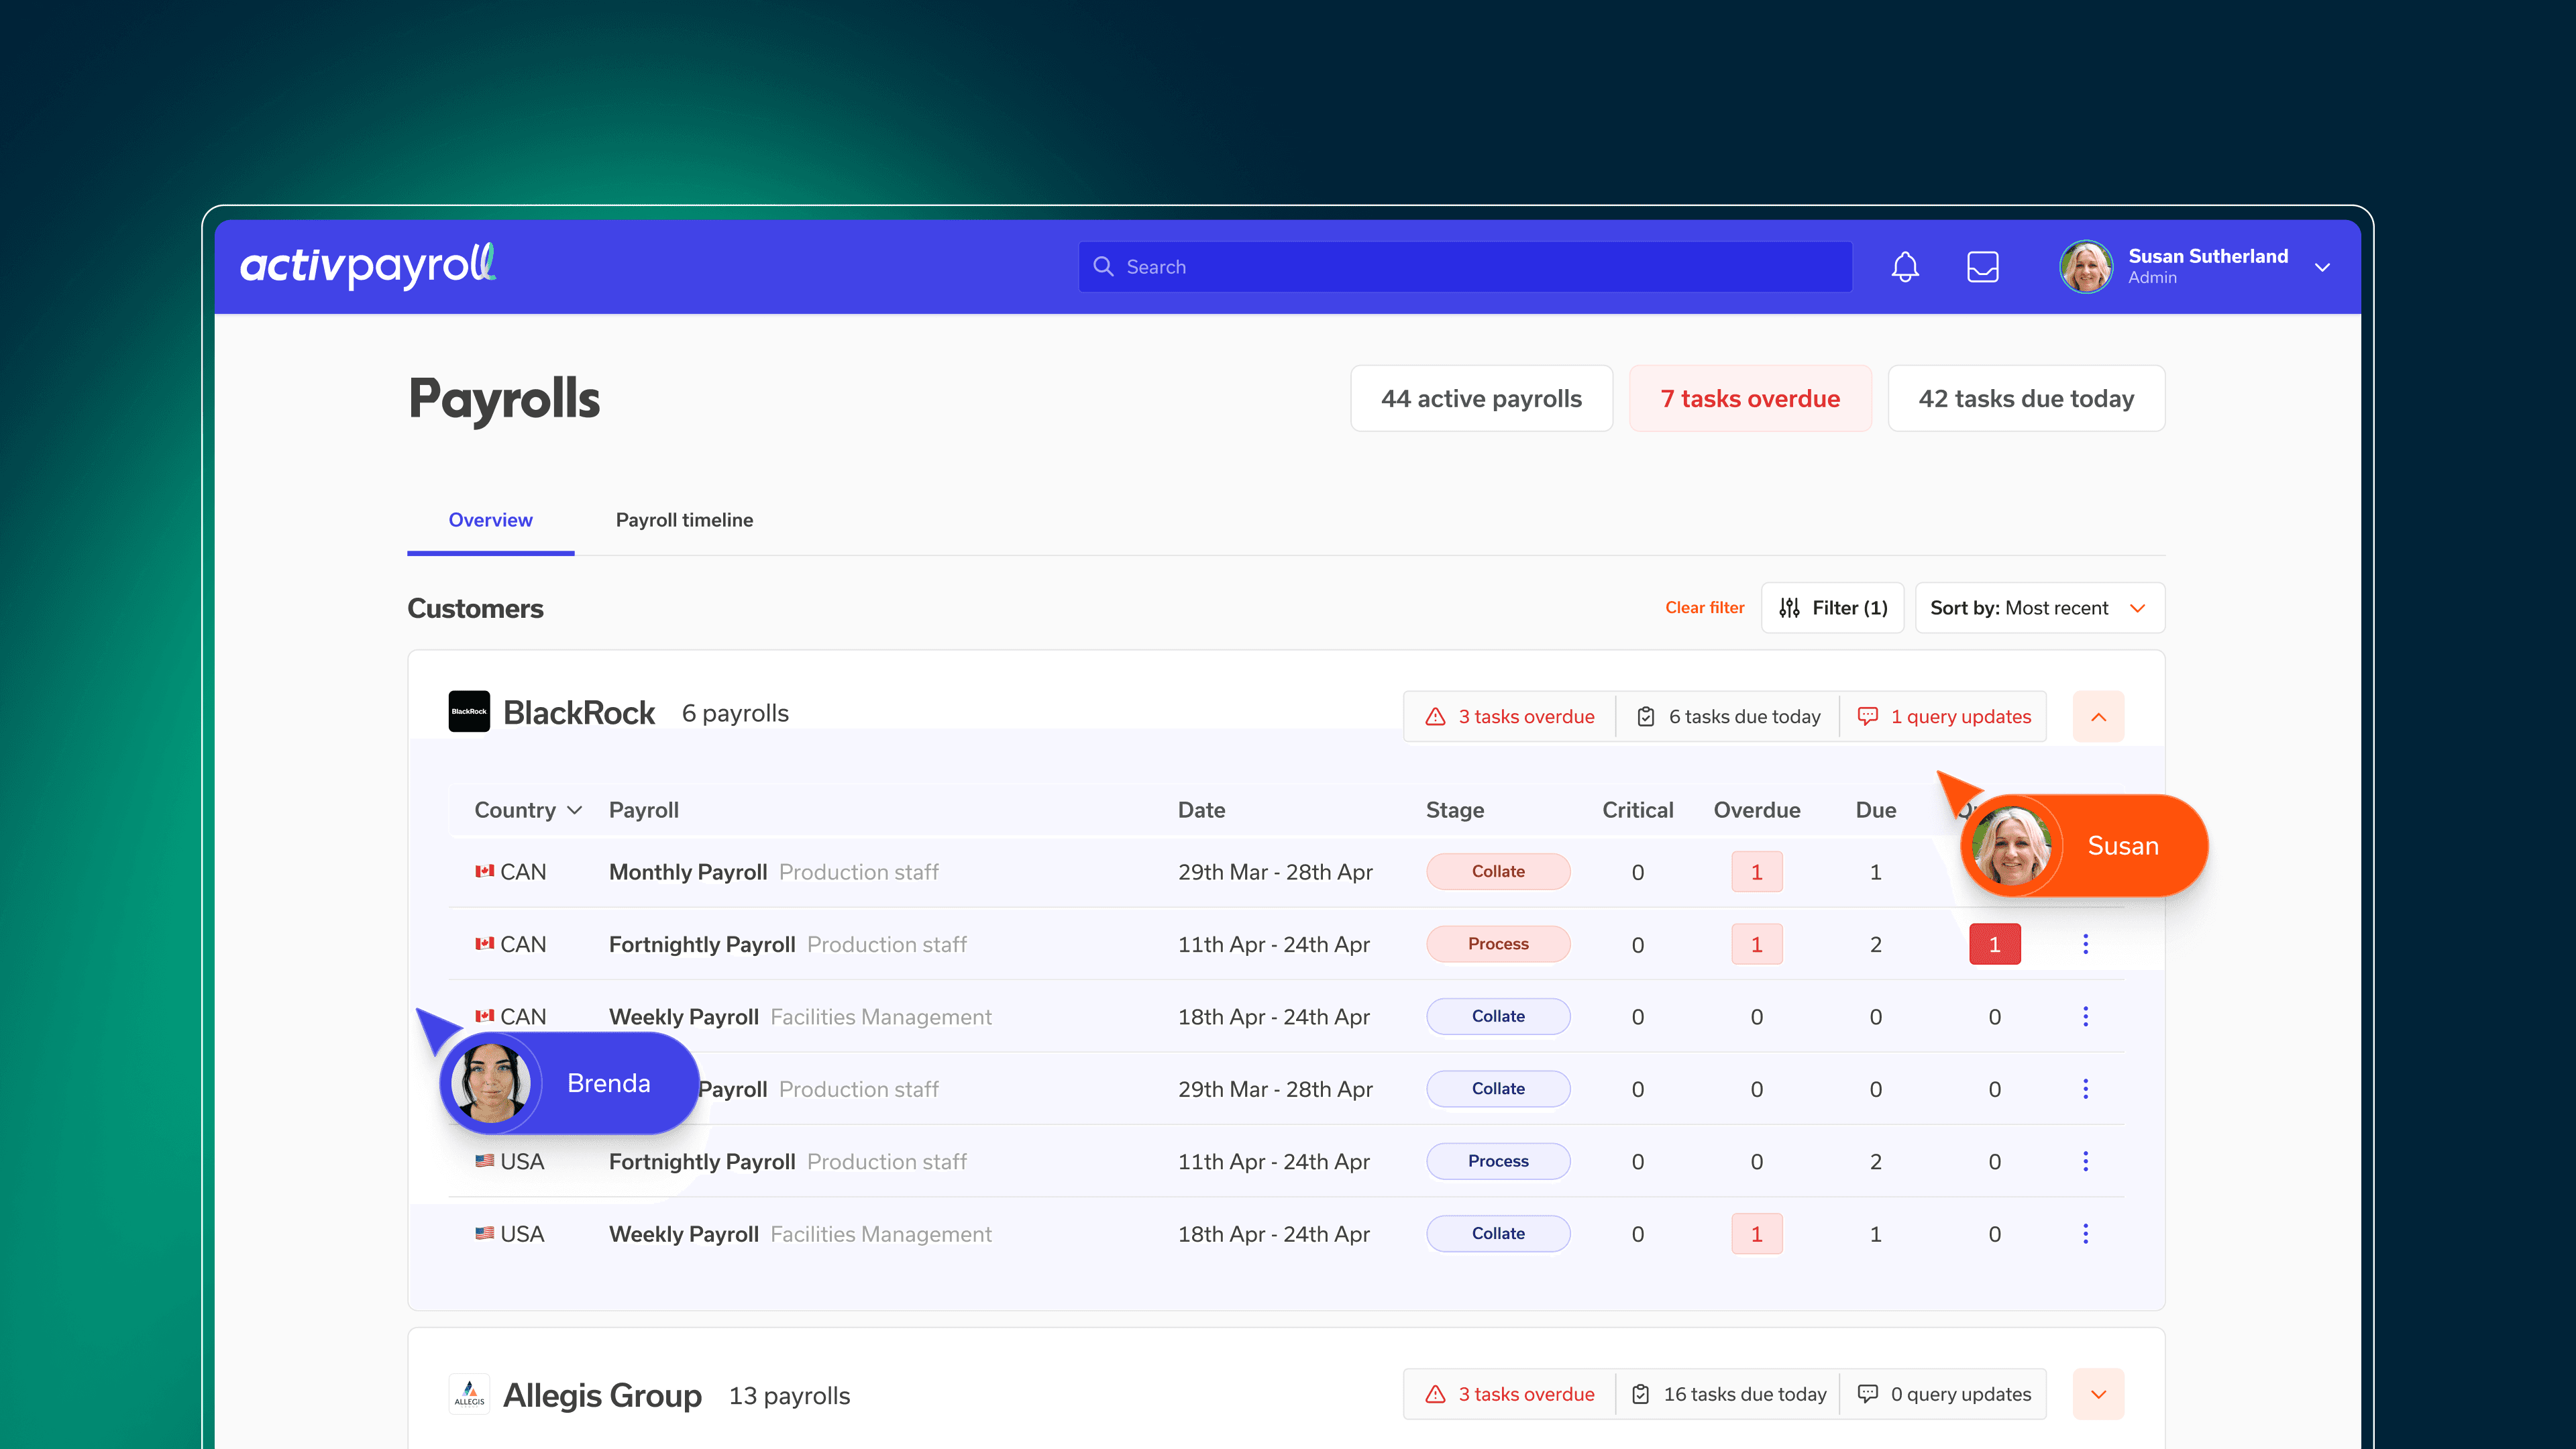Image resolution: width=2576 pixels, height=1449 pixels.
Task: Open the kebab menu for USA Fortnightly Payroll
Action: (2085, 1161)
